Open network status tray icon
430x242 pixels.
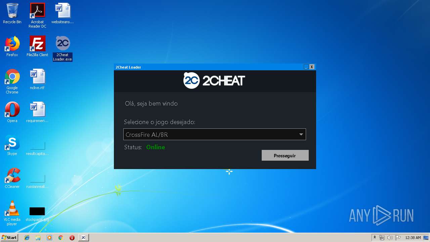point(382,238)
